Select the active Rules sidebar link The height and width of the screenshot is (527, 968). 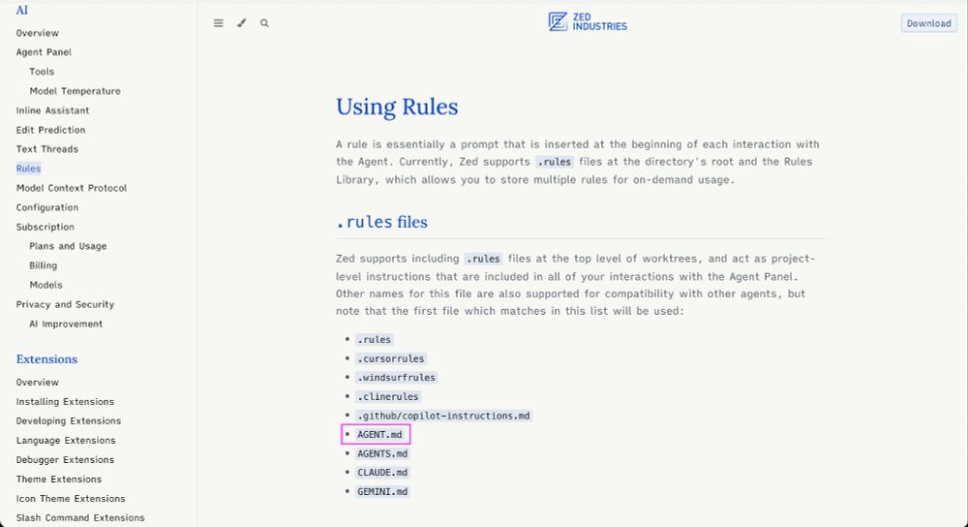point(28,168)
